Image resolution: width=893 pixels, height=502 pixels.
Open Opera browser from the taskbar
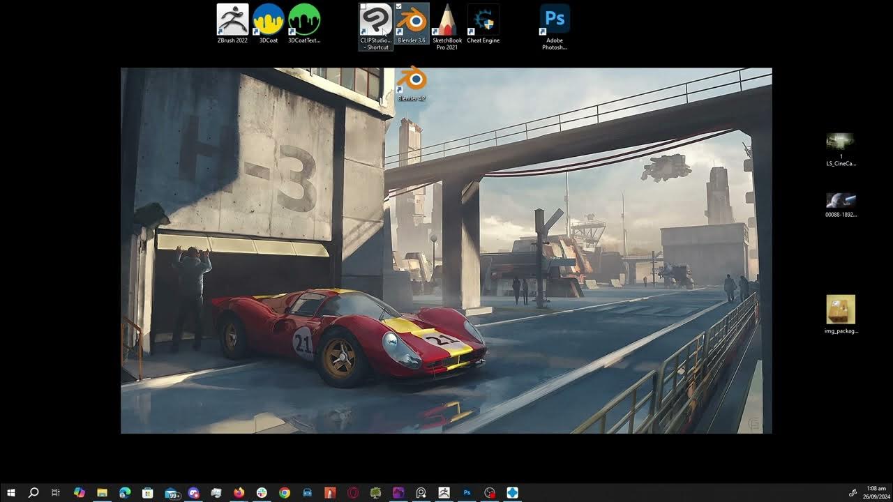[x=353, y=493]
